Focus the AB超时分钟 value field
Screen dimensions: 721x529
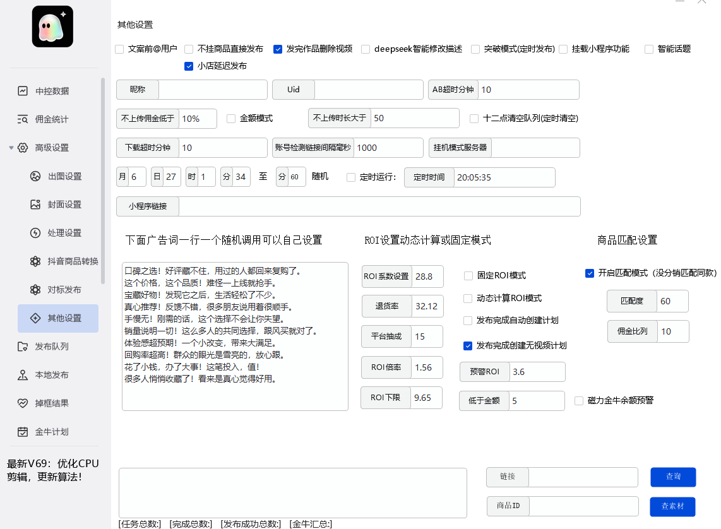[x=529, y=90]
